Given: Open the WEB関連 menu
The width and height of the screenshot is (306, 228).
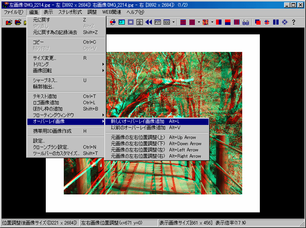Looking at the screenshot, I should (x=112, y=12).
